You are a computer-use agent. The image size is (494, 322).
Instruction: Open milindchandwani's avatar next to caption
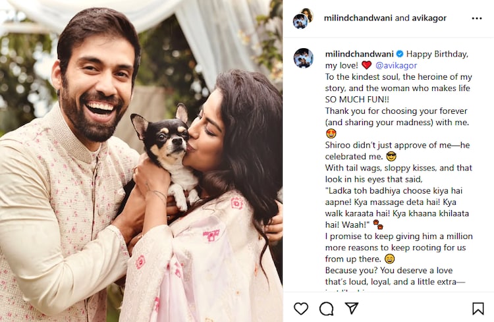(304, 59)
